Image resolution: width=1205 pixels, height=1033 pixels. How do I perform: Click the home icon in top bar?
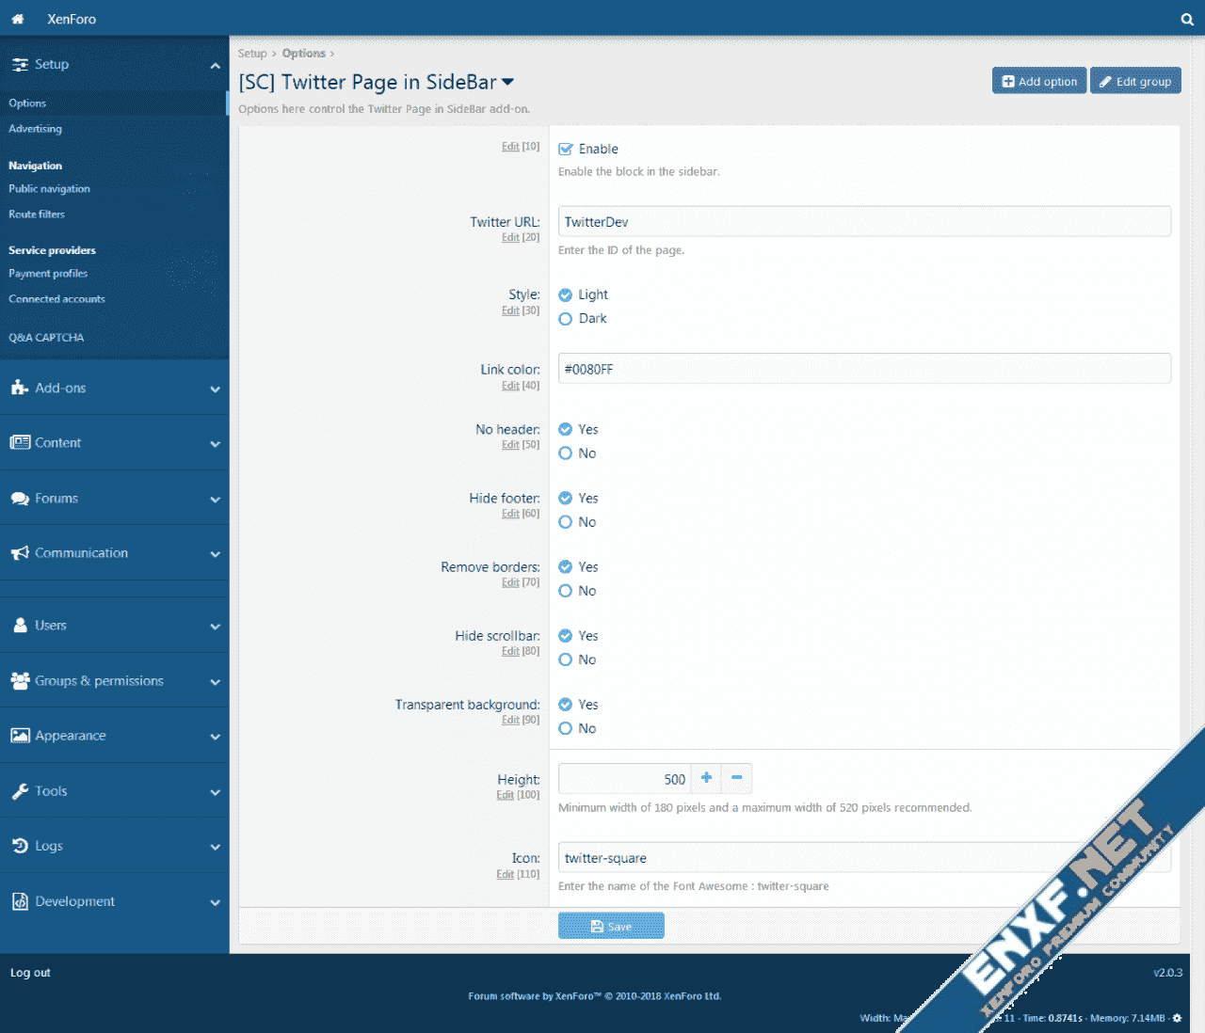(x=18, y=19)
